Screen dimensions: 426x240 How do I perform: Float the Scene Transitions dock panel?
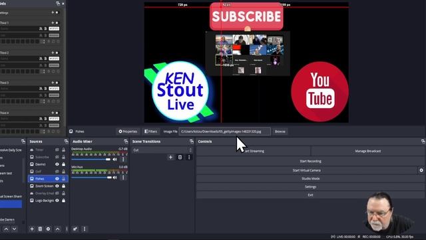[x=192, y=141]
